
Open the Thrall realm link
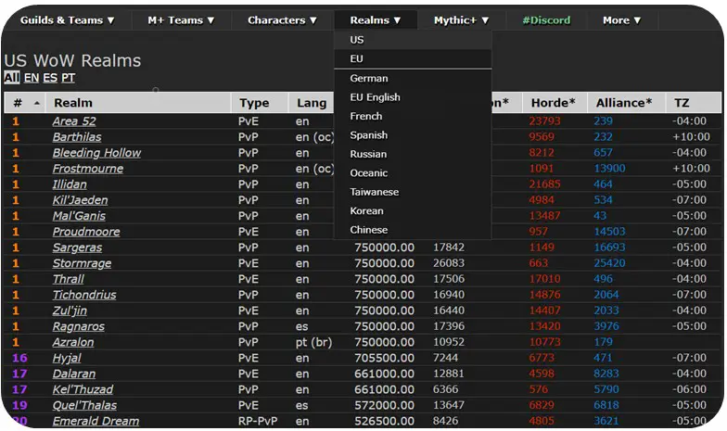coord(69,279)
